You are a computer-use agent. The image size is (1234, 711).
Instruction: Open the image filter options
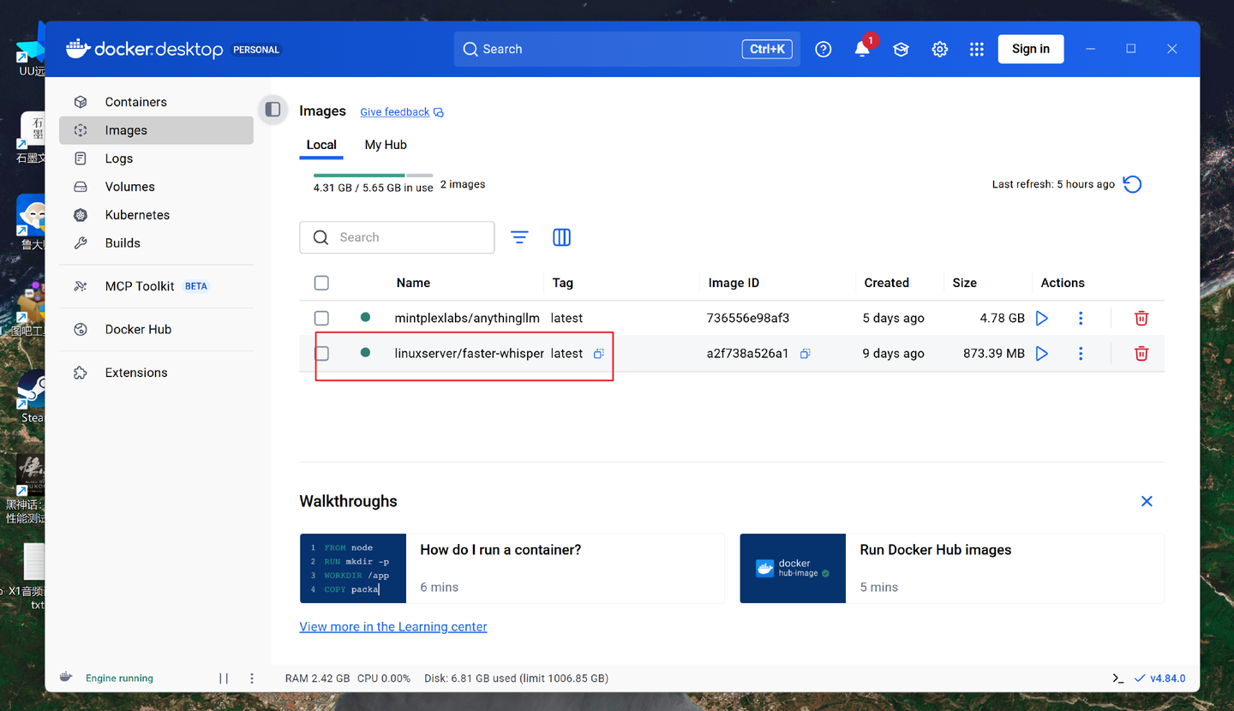[519, 237]
